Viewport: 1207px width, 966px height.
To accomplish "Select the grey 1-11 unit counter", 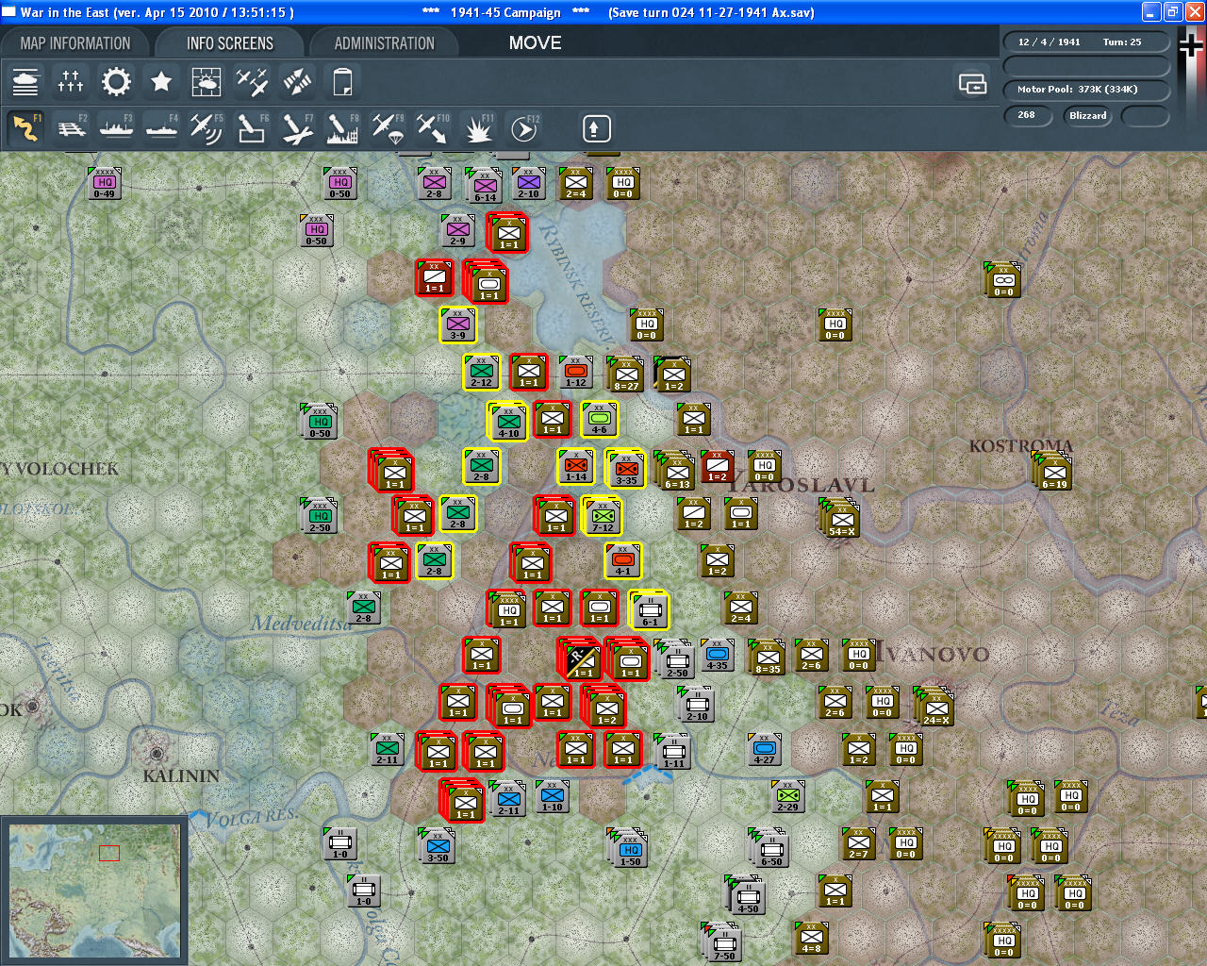I will pos(673,751).
